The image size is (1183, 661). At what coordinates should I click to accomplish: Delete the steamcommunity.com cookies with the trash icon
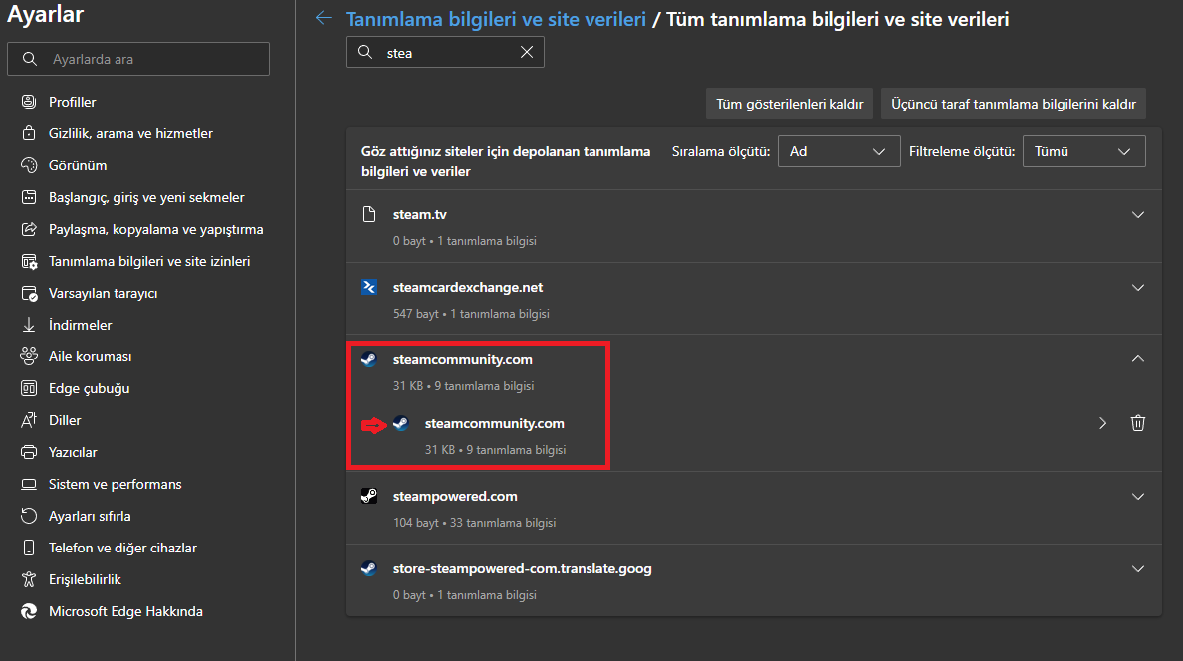coord(1138,423)
